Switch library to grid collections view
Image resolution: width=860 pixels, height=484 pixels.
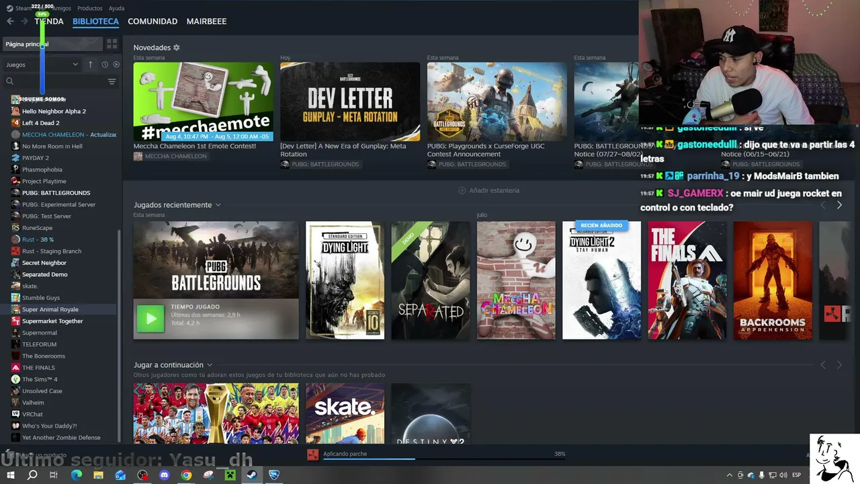pos(112,44)
